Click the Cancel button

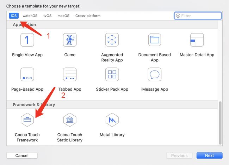tap(22, 155)
